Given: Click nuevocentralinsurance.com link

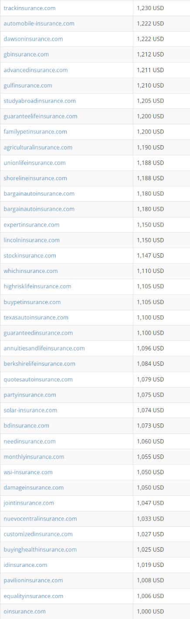Looking at the screenshot, I should point(40,518).
